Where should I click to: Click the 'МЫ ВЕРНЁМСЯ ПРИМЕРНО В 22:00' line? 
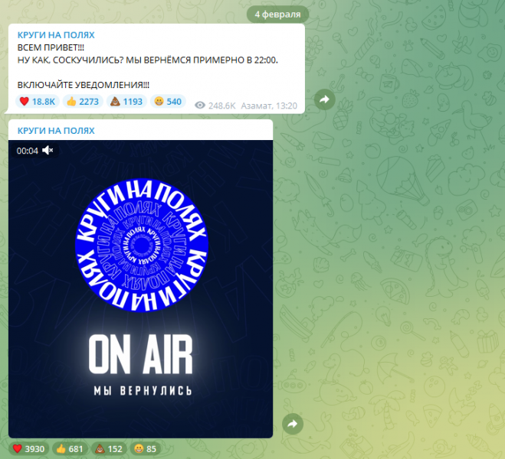[202, 60]
